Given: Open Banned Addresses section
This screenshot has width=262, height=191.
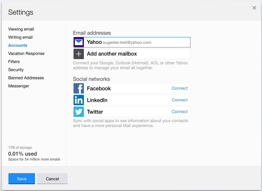Looking at the screenshot, I should pyautogui.click(x=26, y=78).
